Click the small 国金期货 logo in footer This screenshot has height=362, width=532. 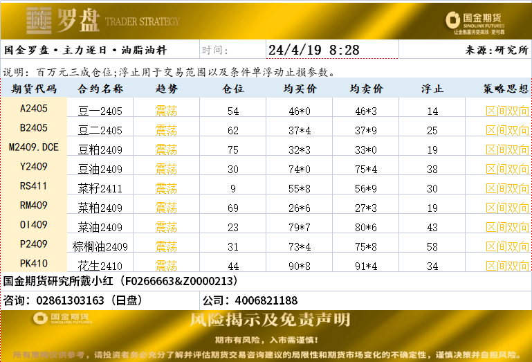(x=62, y=318)
